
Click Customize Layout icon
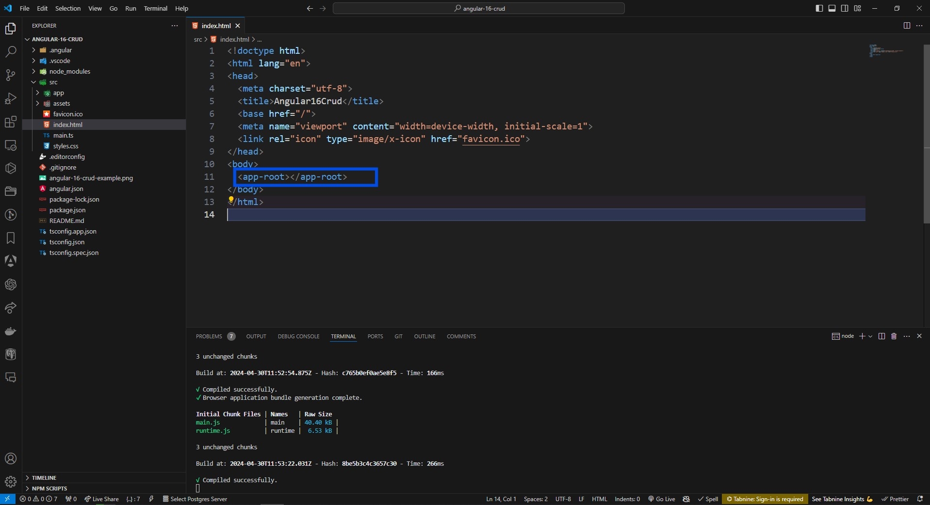click(858, 8)
